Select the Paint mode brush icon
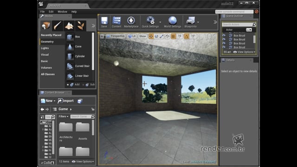The image size is (297, 167). [x=58, y=26]
